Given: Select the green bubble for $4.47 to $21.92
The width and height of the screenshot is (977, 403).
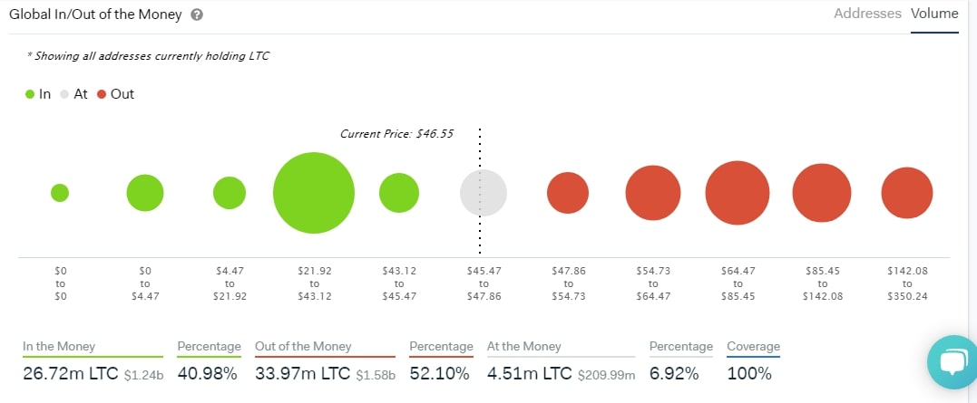Looking at the screenshot, I should [x=230, y=193].
